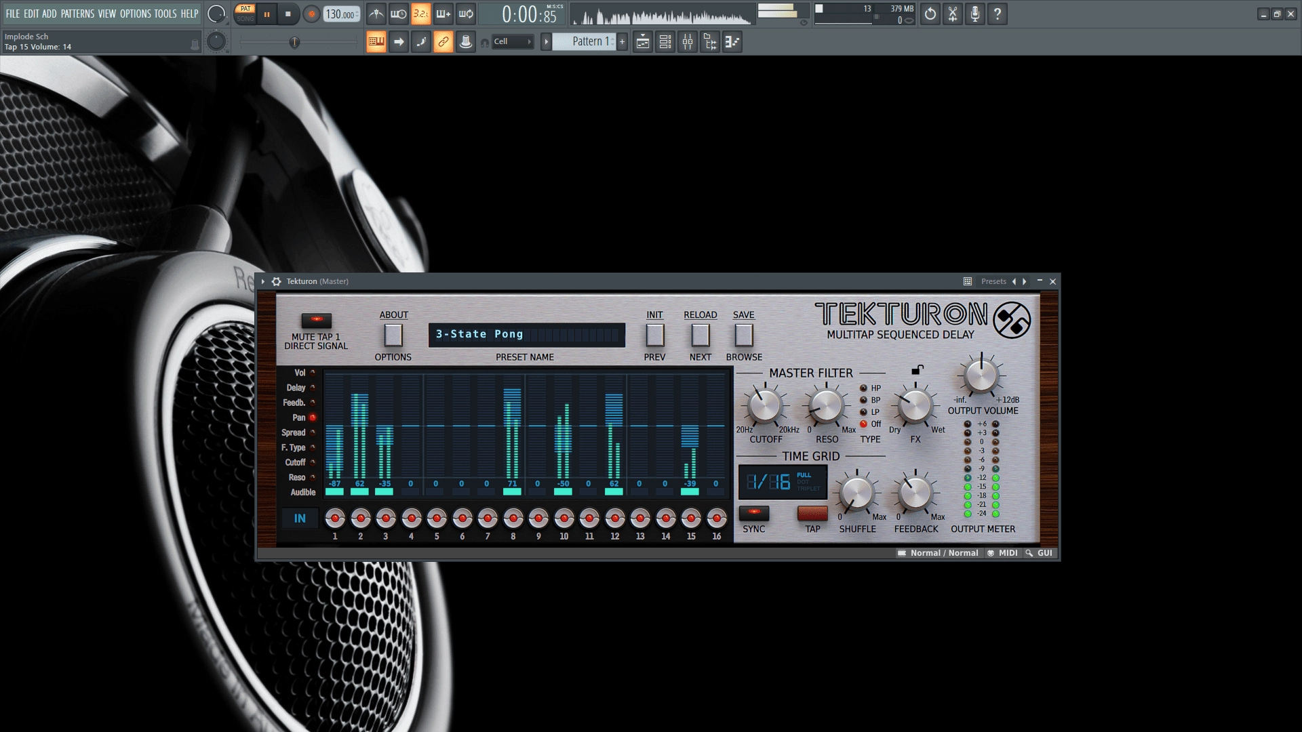Select previous preset arrow in Tekturon title bar
Image resolution: width=1302 pixels, height=732 pixels.
[x=1014, y=281]
